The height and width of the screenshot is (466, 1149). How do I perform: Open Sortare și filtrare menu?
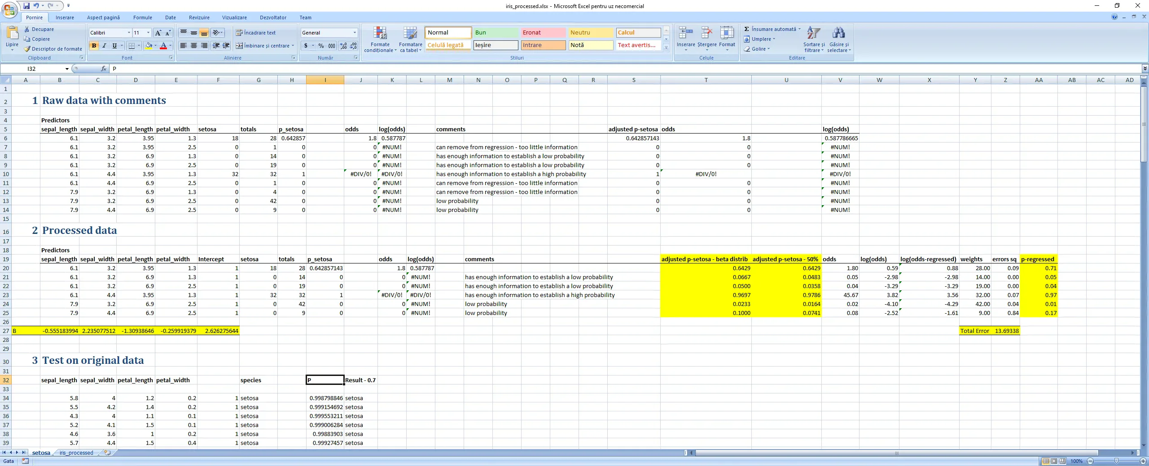[814, 39]
